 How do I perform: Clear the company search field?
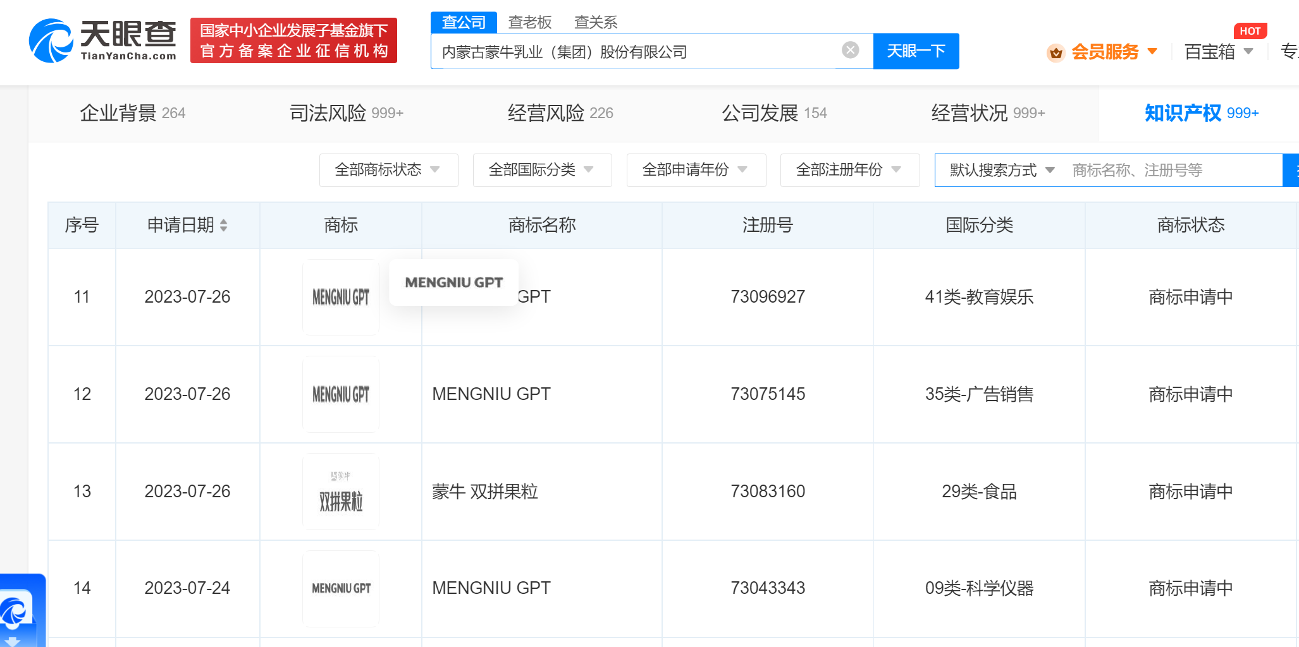[x=850, y=50]
